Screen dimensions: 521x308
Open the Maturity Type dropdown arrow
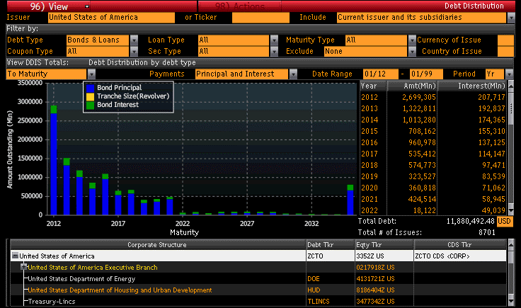tap(412, 40)
